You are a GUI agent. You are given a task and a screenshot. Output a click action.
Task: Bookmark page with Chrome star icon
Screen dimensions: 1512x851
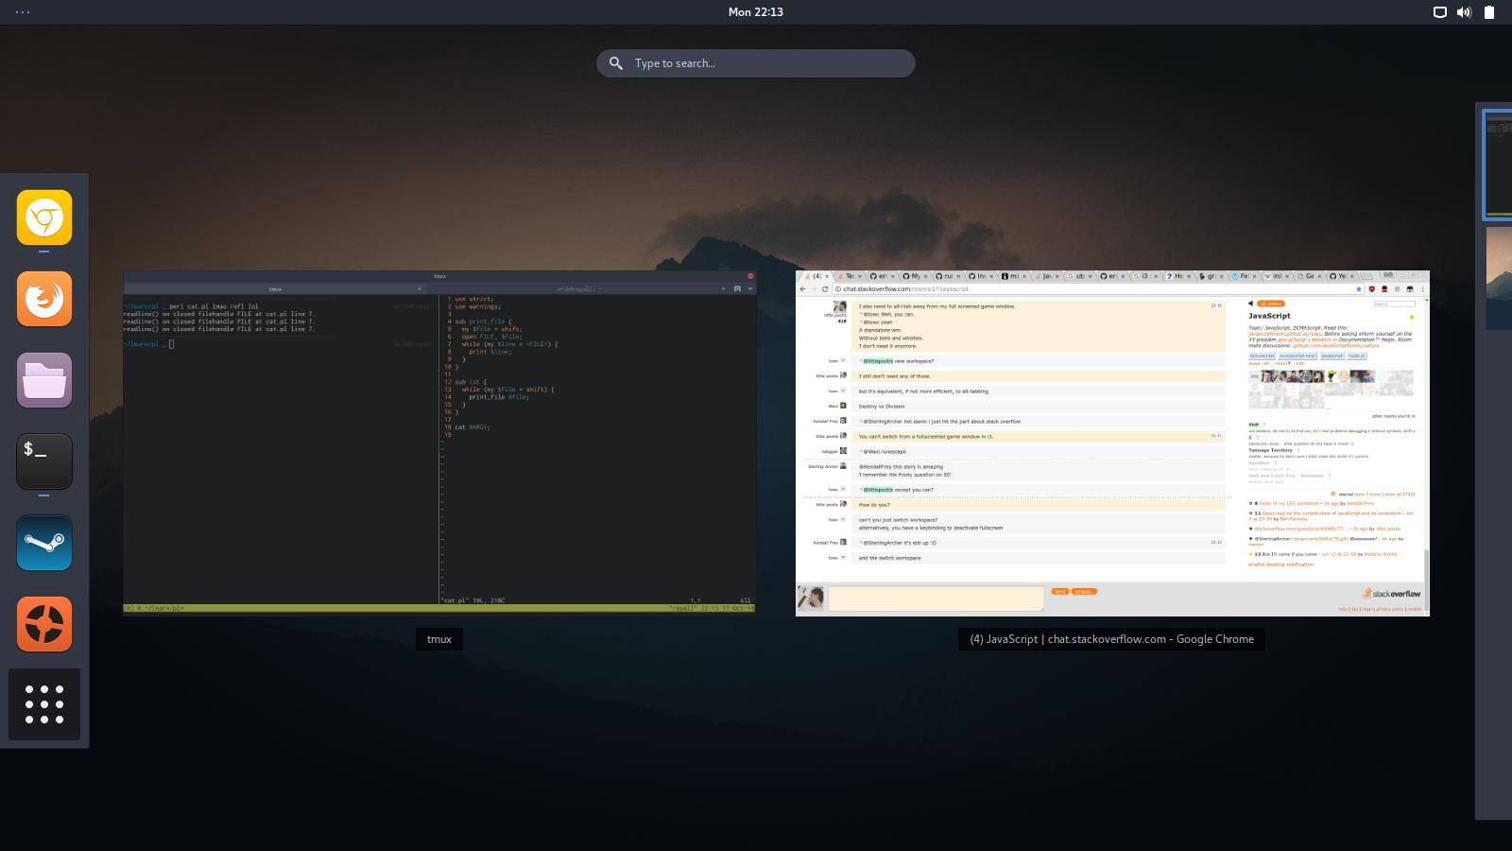point(1359,289)
